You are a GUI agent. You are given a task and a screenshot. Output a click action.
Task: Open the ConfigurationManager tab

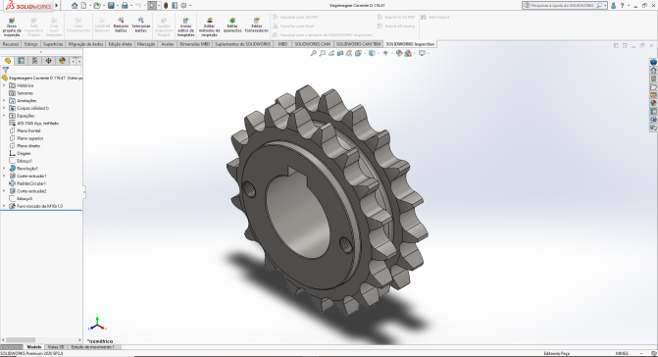[x=35, y=61]
